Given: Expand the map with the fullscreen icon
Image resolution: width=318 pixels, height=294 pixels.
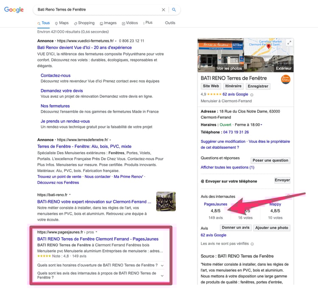Looking at the screenshot, I should tap(289, 43).
